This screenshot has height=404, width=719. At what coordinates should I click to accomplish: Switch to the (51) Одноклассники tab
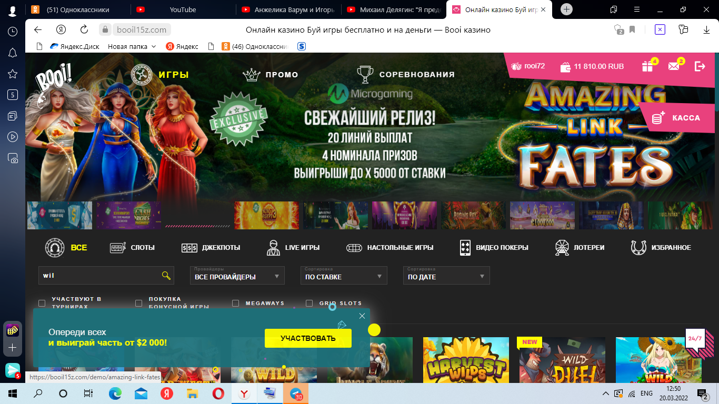pos(77,9)
